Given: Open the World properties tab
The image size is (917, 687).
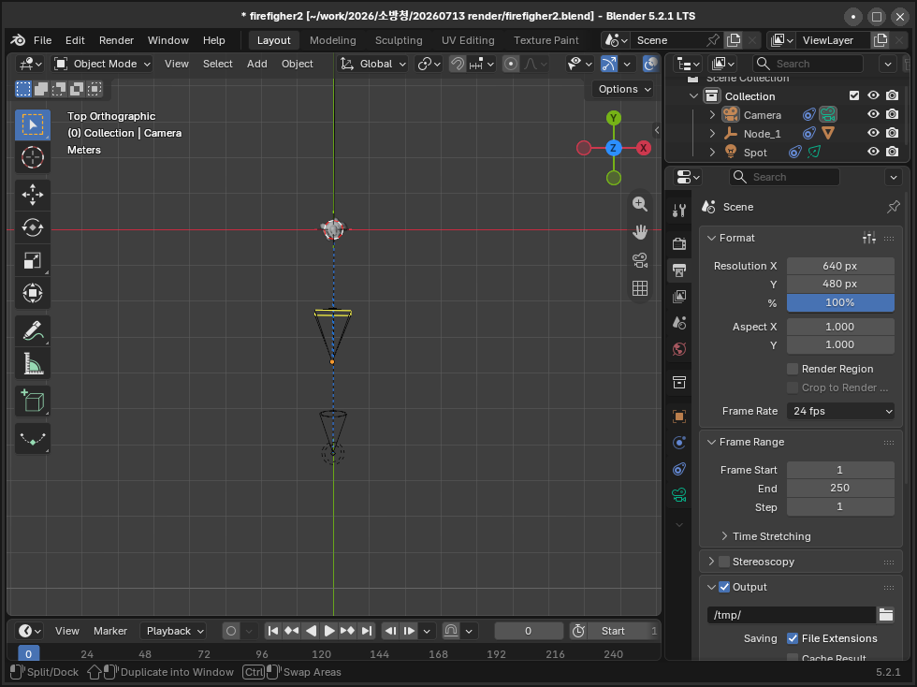Looking at the screenshot, I should tap(679, 349).
